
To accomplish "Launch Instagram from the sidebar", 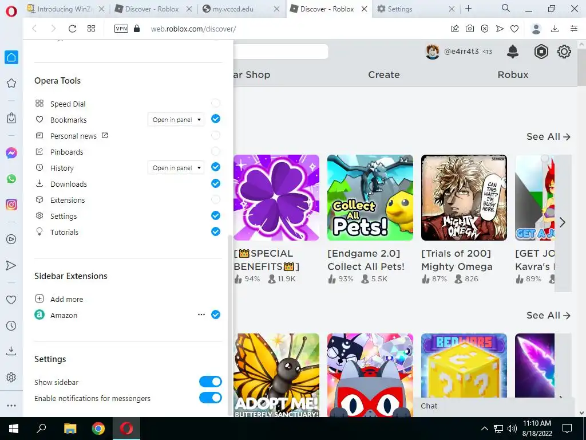I will tap(11, 205).
